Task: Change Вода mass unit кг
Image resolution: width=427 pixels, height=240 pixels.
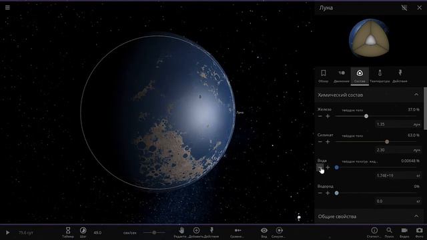Action: pos(418,175)
